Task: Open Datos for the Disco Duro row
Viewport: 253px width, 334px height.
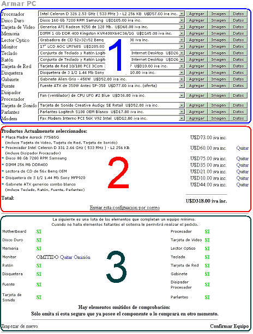Action: 238,21
